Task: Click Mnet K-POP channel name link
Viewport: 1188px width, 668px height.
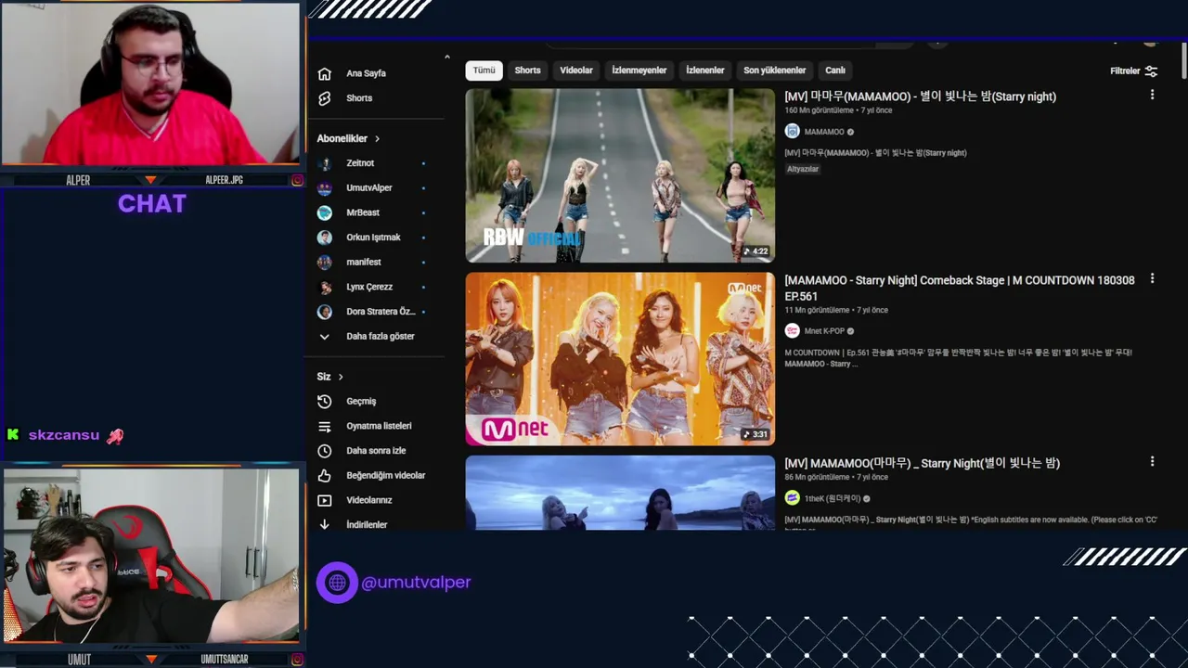Action: 824,331
